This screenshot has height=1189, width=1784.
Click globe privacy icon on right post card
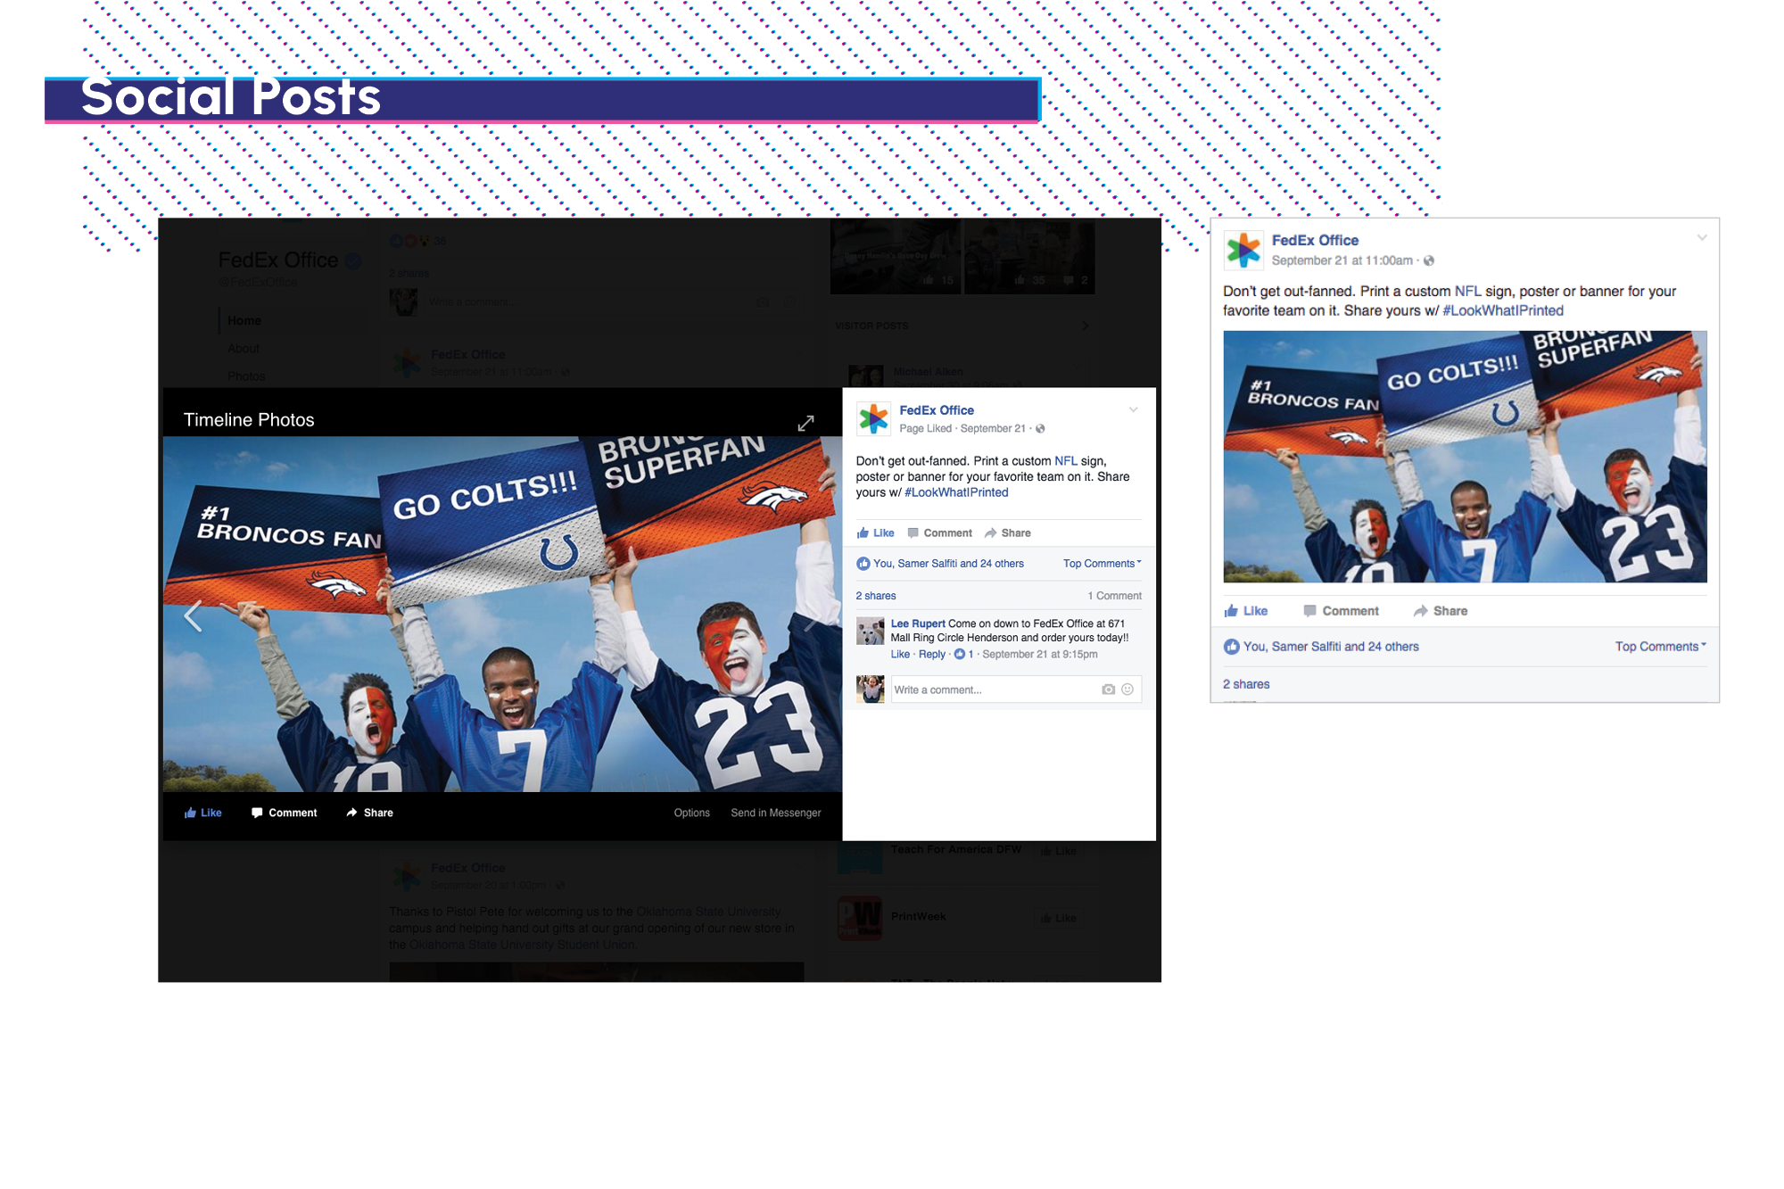1429,260
